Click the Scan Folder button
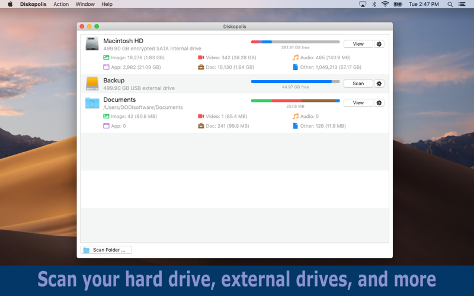This screenshot has width=474, height=296. coord(106,250)
